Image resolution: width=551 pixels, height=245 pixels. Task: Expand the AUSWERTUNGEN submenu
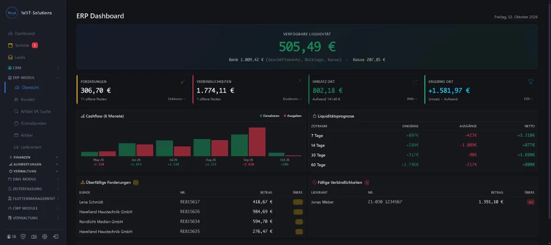click(x=33, y=164)
